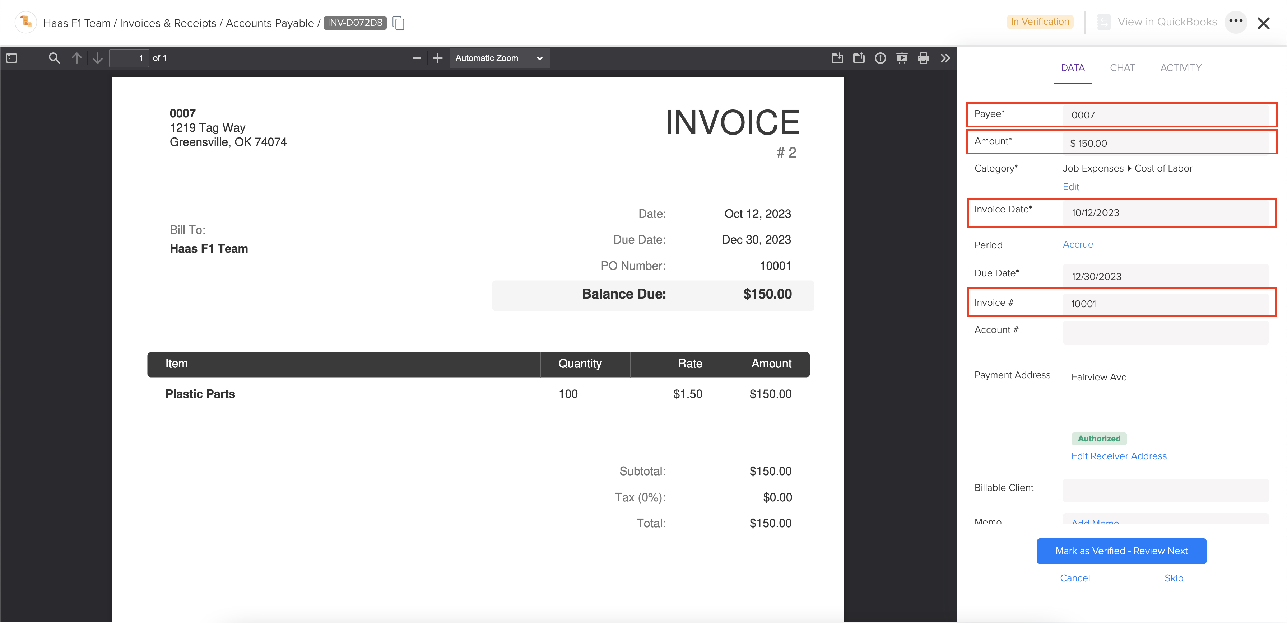Go to the next page
The image size is (1287, 623).
coord(97,58)
